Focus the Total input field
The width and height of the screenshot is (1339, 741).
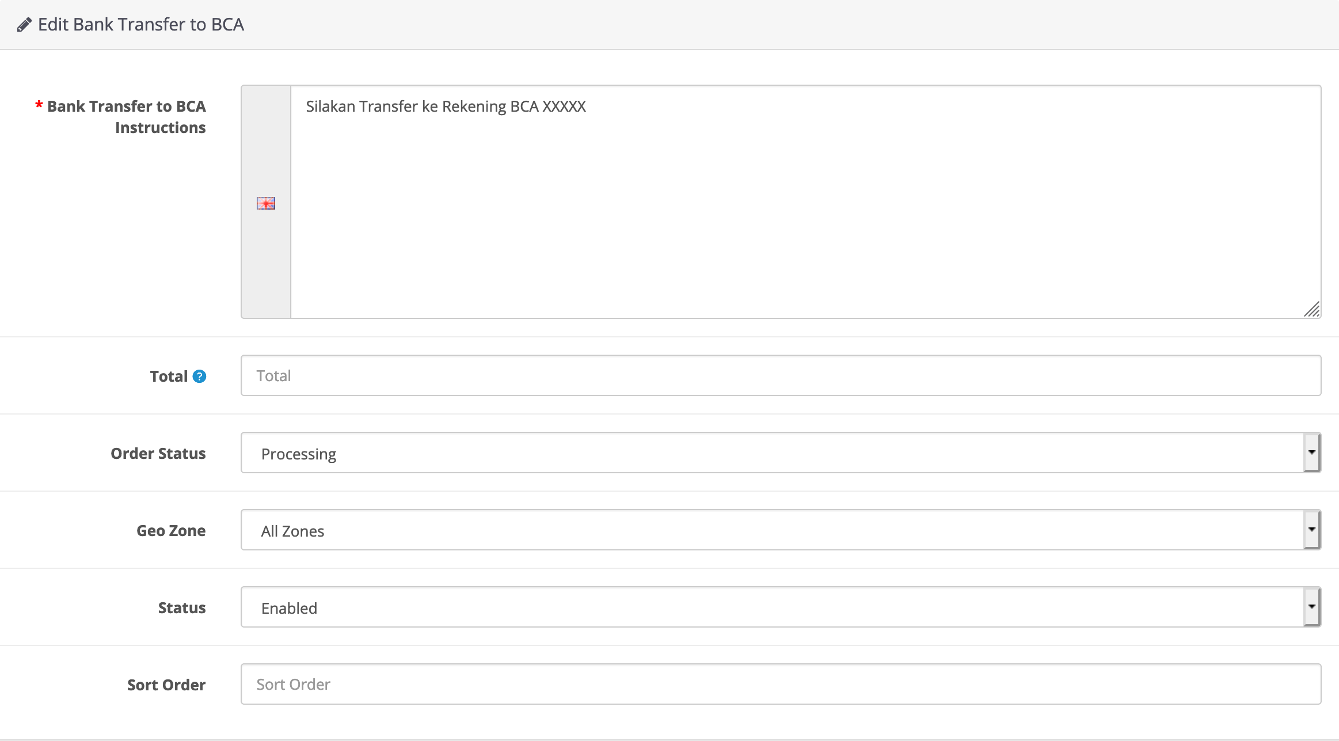[x=781, y=375]
